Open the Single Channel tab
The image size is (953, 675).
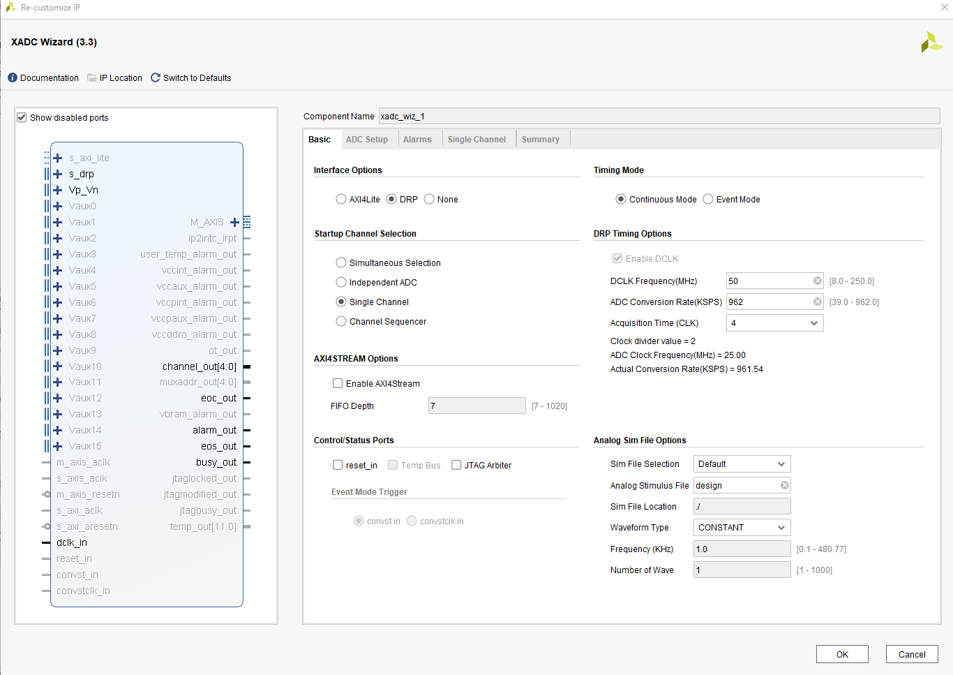coord(477,140)
